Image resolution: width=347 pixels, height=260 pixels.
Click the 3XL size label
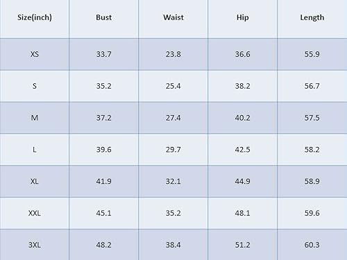point(35,245)
